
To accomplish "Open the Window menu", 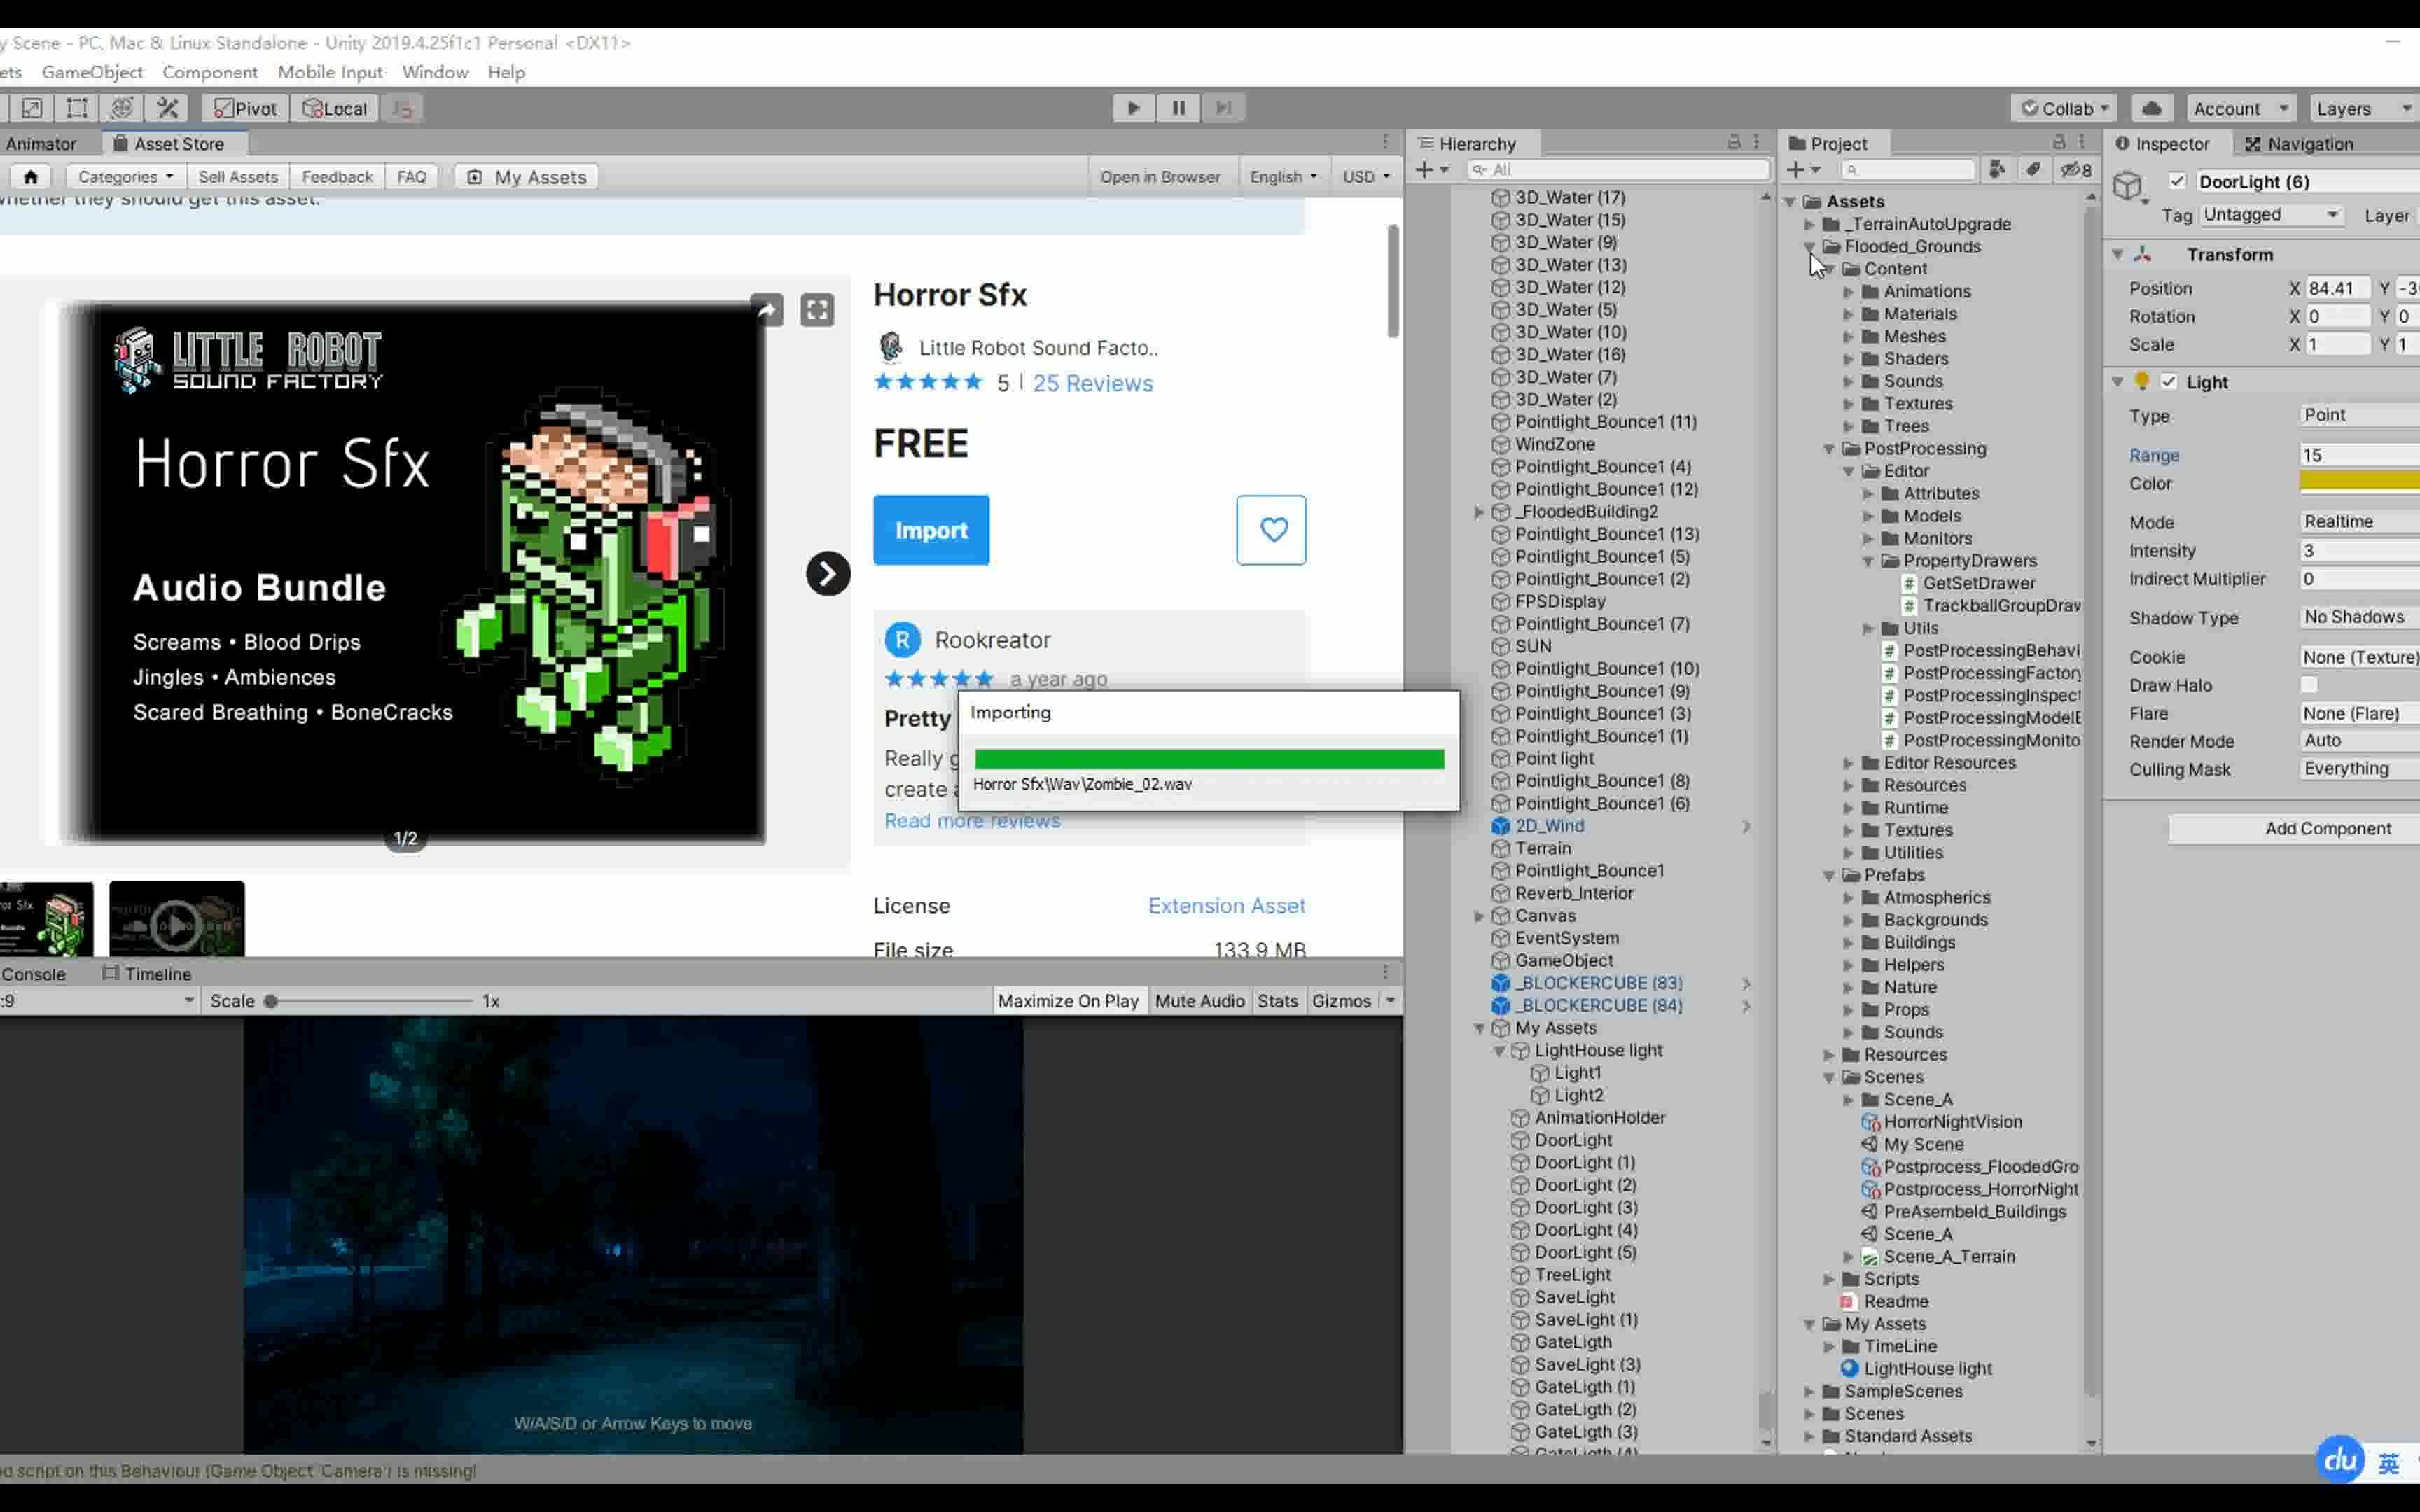I will [x=435, y=72].
